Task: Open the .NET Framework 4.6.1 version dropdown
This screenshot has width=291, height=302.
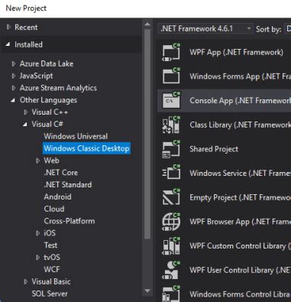Action: click(205, 28)
